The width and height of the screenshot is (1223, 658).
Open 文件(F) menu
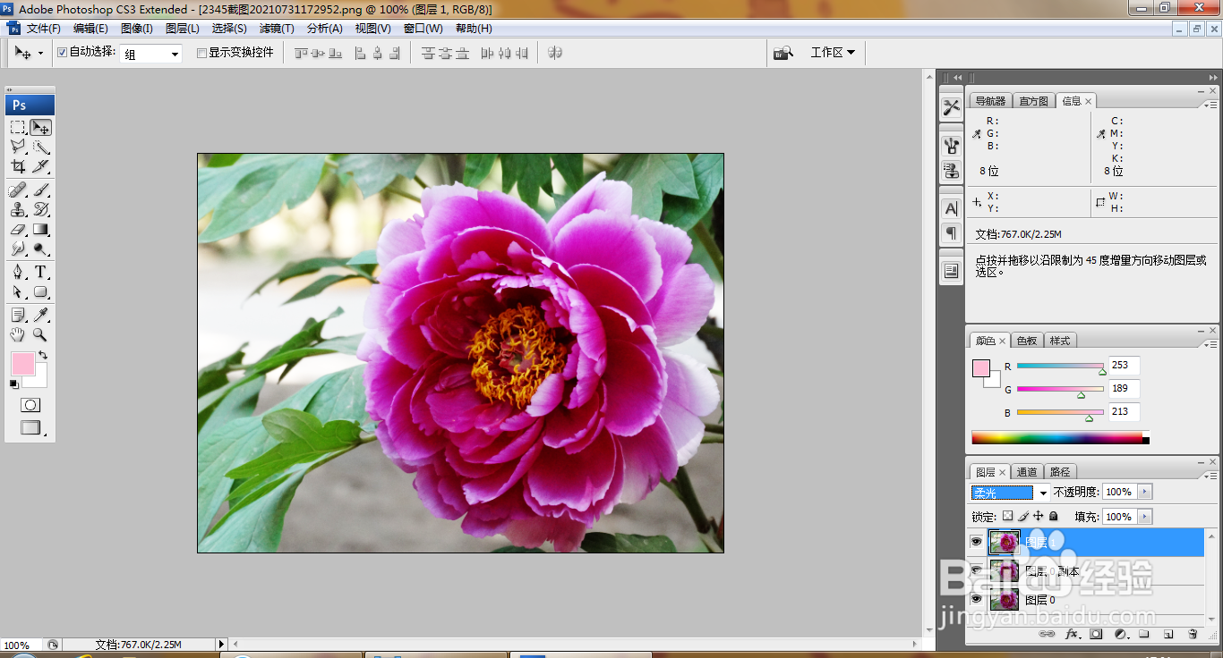click(x=44, y=29)
